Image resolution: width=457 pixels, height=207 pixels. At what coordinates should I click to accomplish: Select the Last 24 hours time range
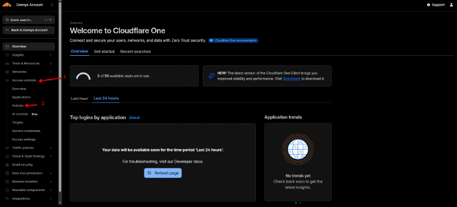[x=106, y=98]
